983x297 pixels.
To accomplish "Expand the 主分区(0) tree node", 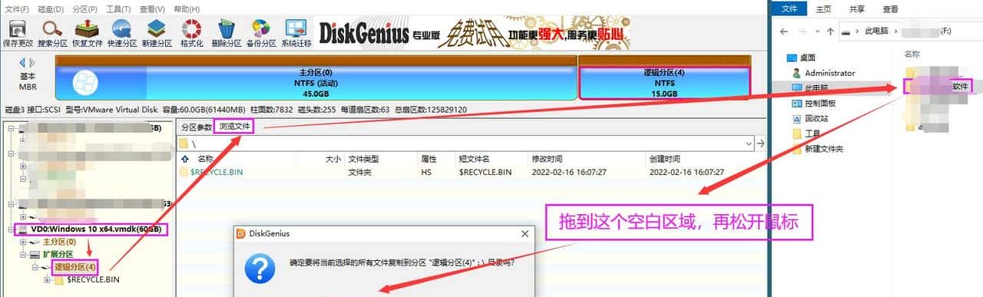I will point(22,242).
